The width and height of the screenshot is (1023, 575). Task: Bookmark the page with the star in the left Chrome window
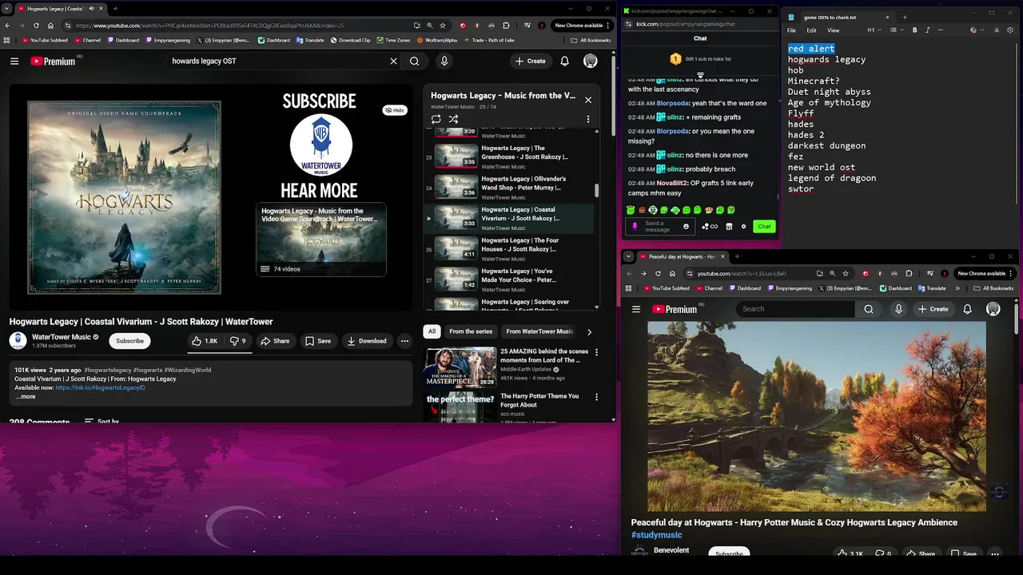443,26
